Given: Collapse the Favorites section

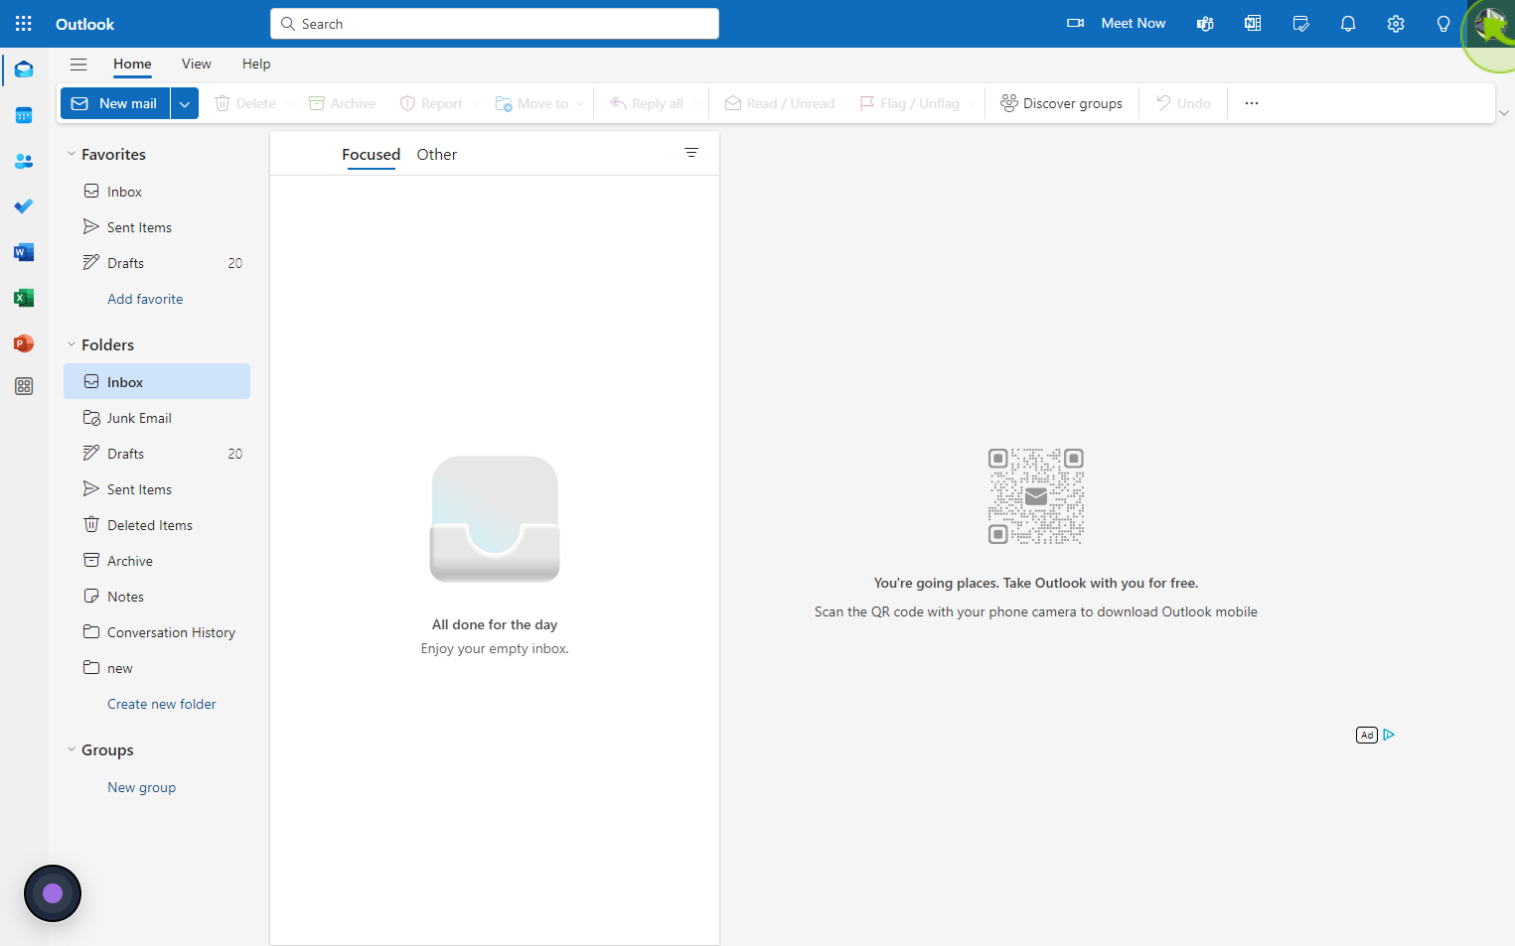Looking at the screenshot, I should coord(72,154).
